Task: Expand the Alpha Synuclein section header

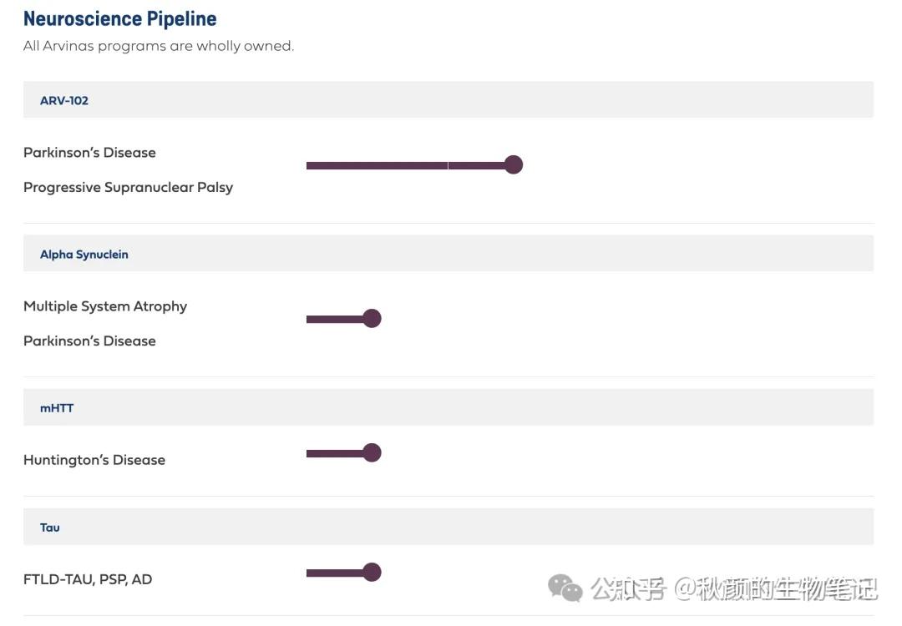Action: point(84,254)
